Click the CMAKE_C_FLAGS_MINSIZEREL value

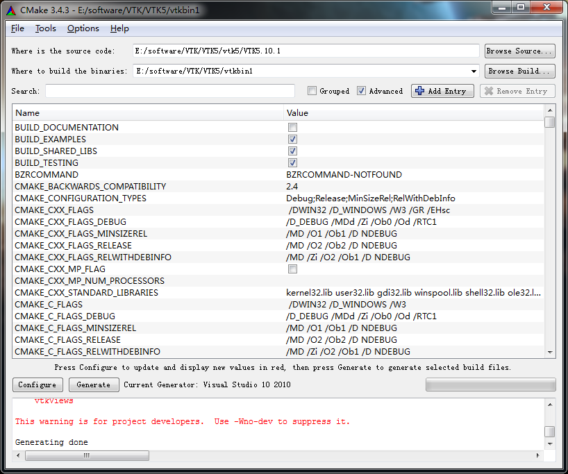(x=341, y=328)
